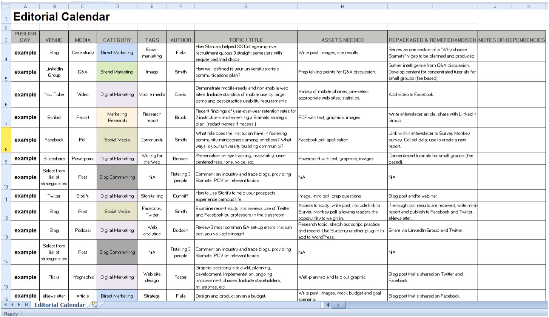Click the author cell Davis
Viewport: 549px width, 317px height.
[180, 94]
